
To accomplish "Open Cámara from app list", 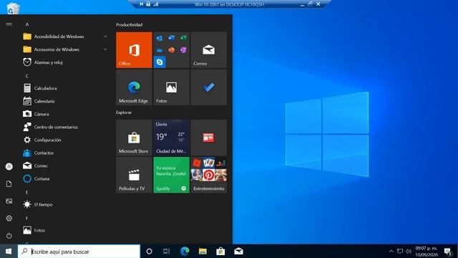I will pyautogui.click(x=66, y=114).
